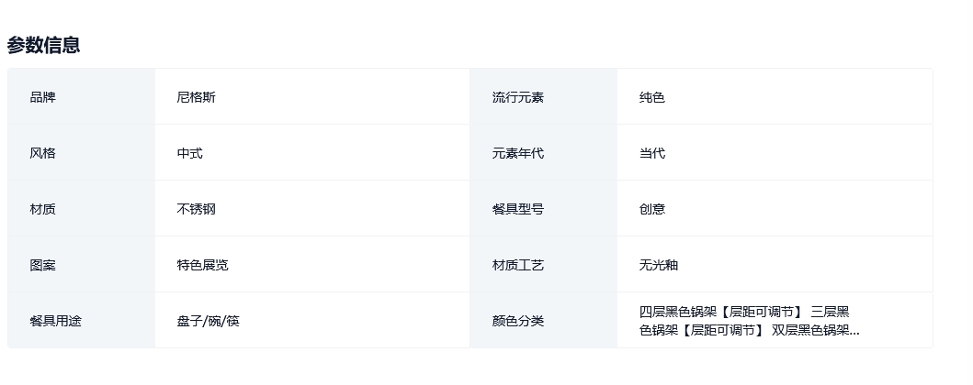
Task: Click the brand value 尼格斯
Action: click(196, 97)
